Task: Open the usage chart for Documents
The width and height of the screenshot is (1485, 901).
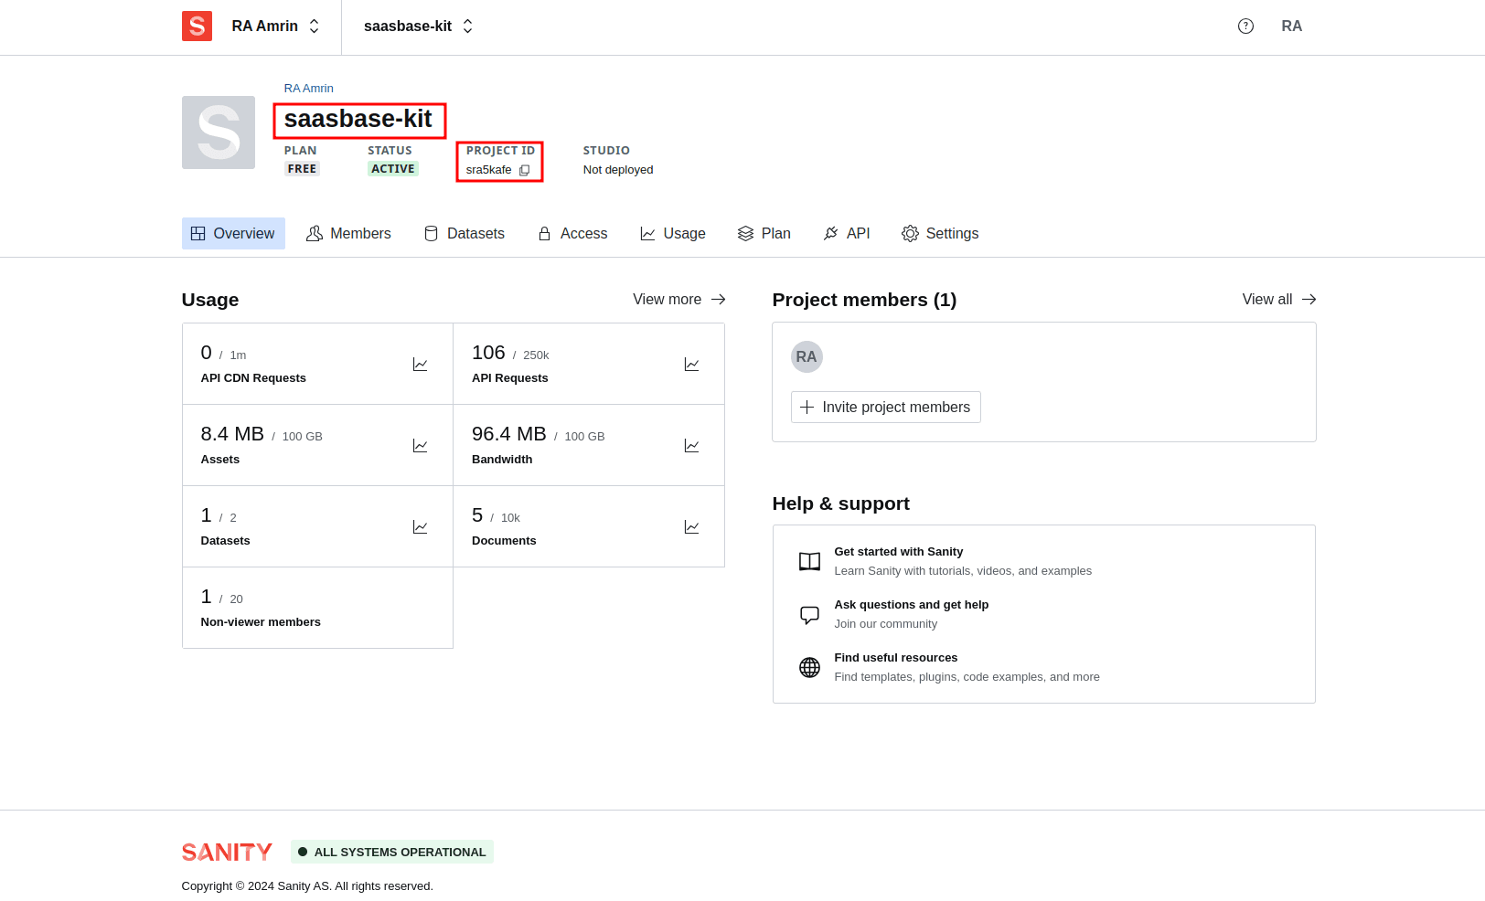Action: (691, 526)
